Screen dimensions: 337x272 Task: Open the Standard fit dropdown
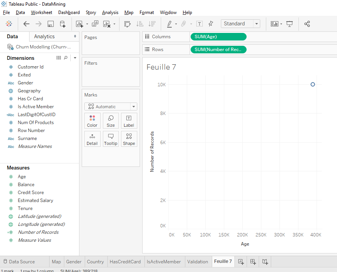pos(256,23)
